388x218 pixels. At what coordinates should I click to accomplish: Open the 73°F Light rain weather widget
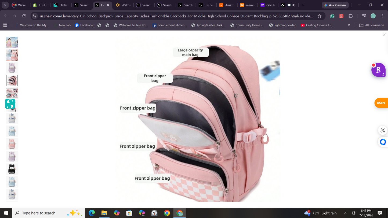pyautogui.click(x=320, y=213)
